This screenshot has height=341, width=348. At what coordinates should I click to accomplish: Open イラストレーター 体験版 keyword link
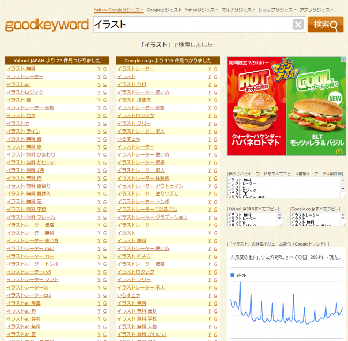click(143, 178)
